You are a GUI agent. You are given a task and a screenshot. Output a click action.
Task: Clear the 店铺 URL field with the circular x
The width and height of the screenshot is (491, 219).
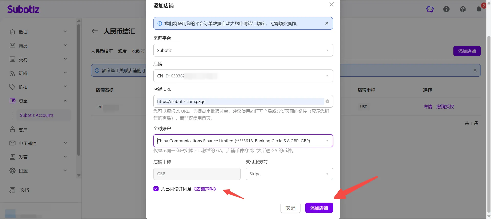click(x=327, y=101)
